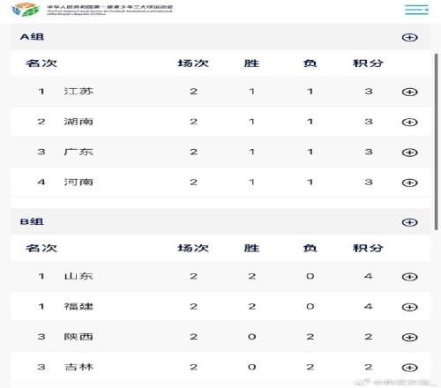
Task: Click the games logo in header
Action: point(26,10)
